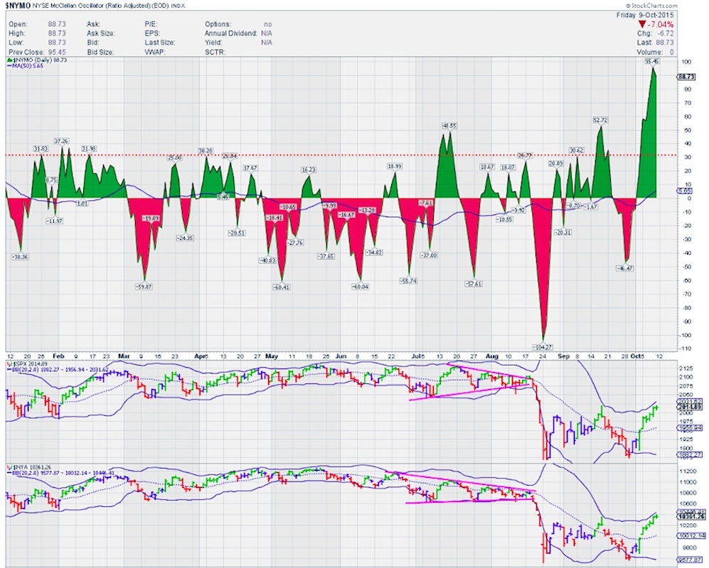Click the green $NYMO (Daily) legend icon
The image size is (709, 568).
(9, 60)
